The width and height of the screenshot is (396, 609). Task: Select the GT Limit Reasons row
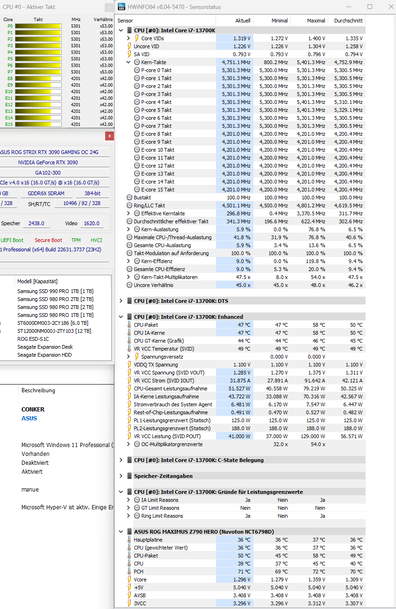click(240, 508)
